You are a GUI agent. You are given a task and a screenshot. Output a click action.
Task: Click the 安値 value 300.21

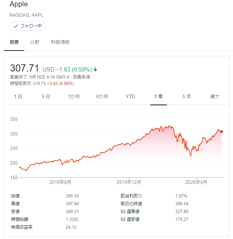pyautogui.click(x=72, y=212)
